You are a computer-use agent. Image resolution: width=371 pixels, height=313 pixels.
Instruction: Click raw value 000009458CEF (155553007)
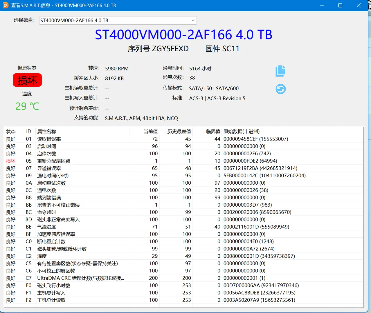point(256,139)
